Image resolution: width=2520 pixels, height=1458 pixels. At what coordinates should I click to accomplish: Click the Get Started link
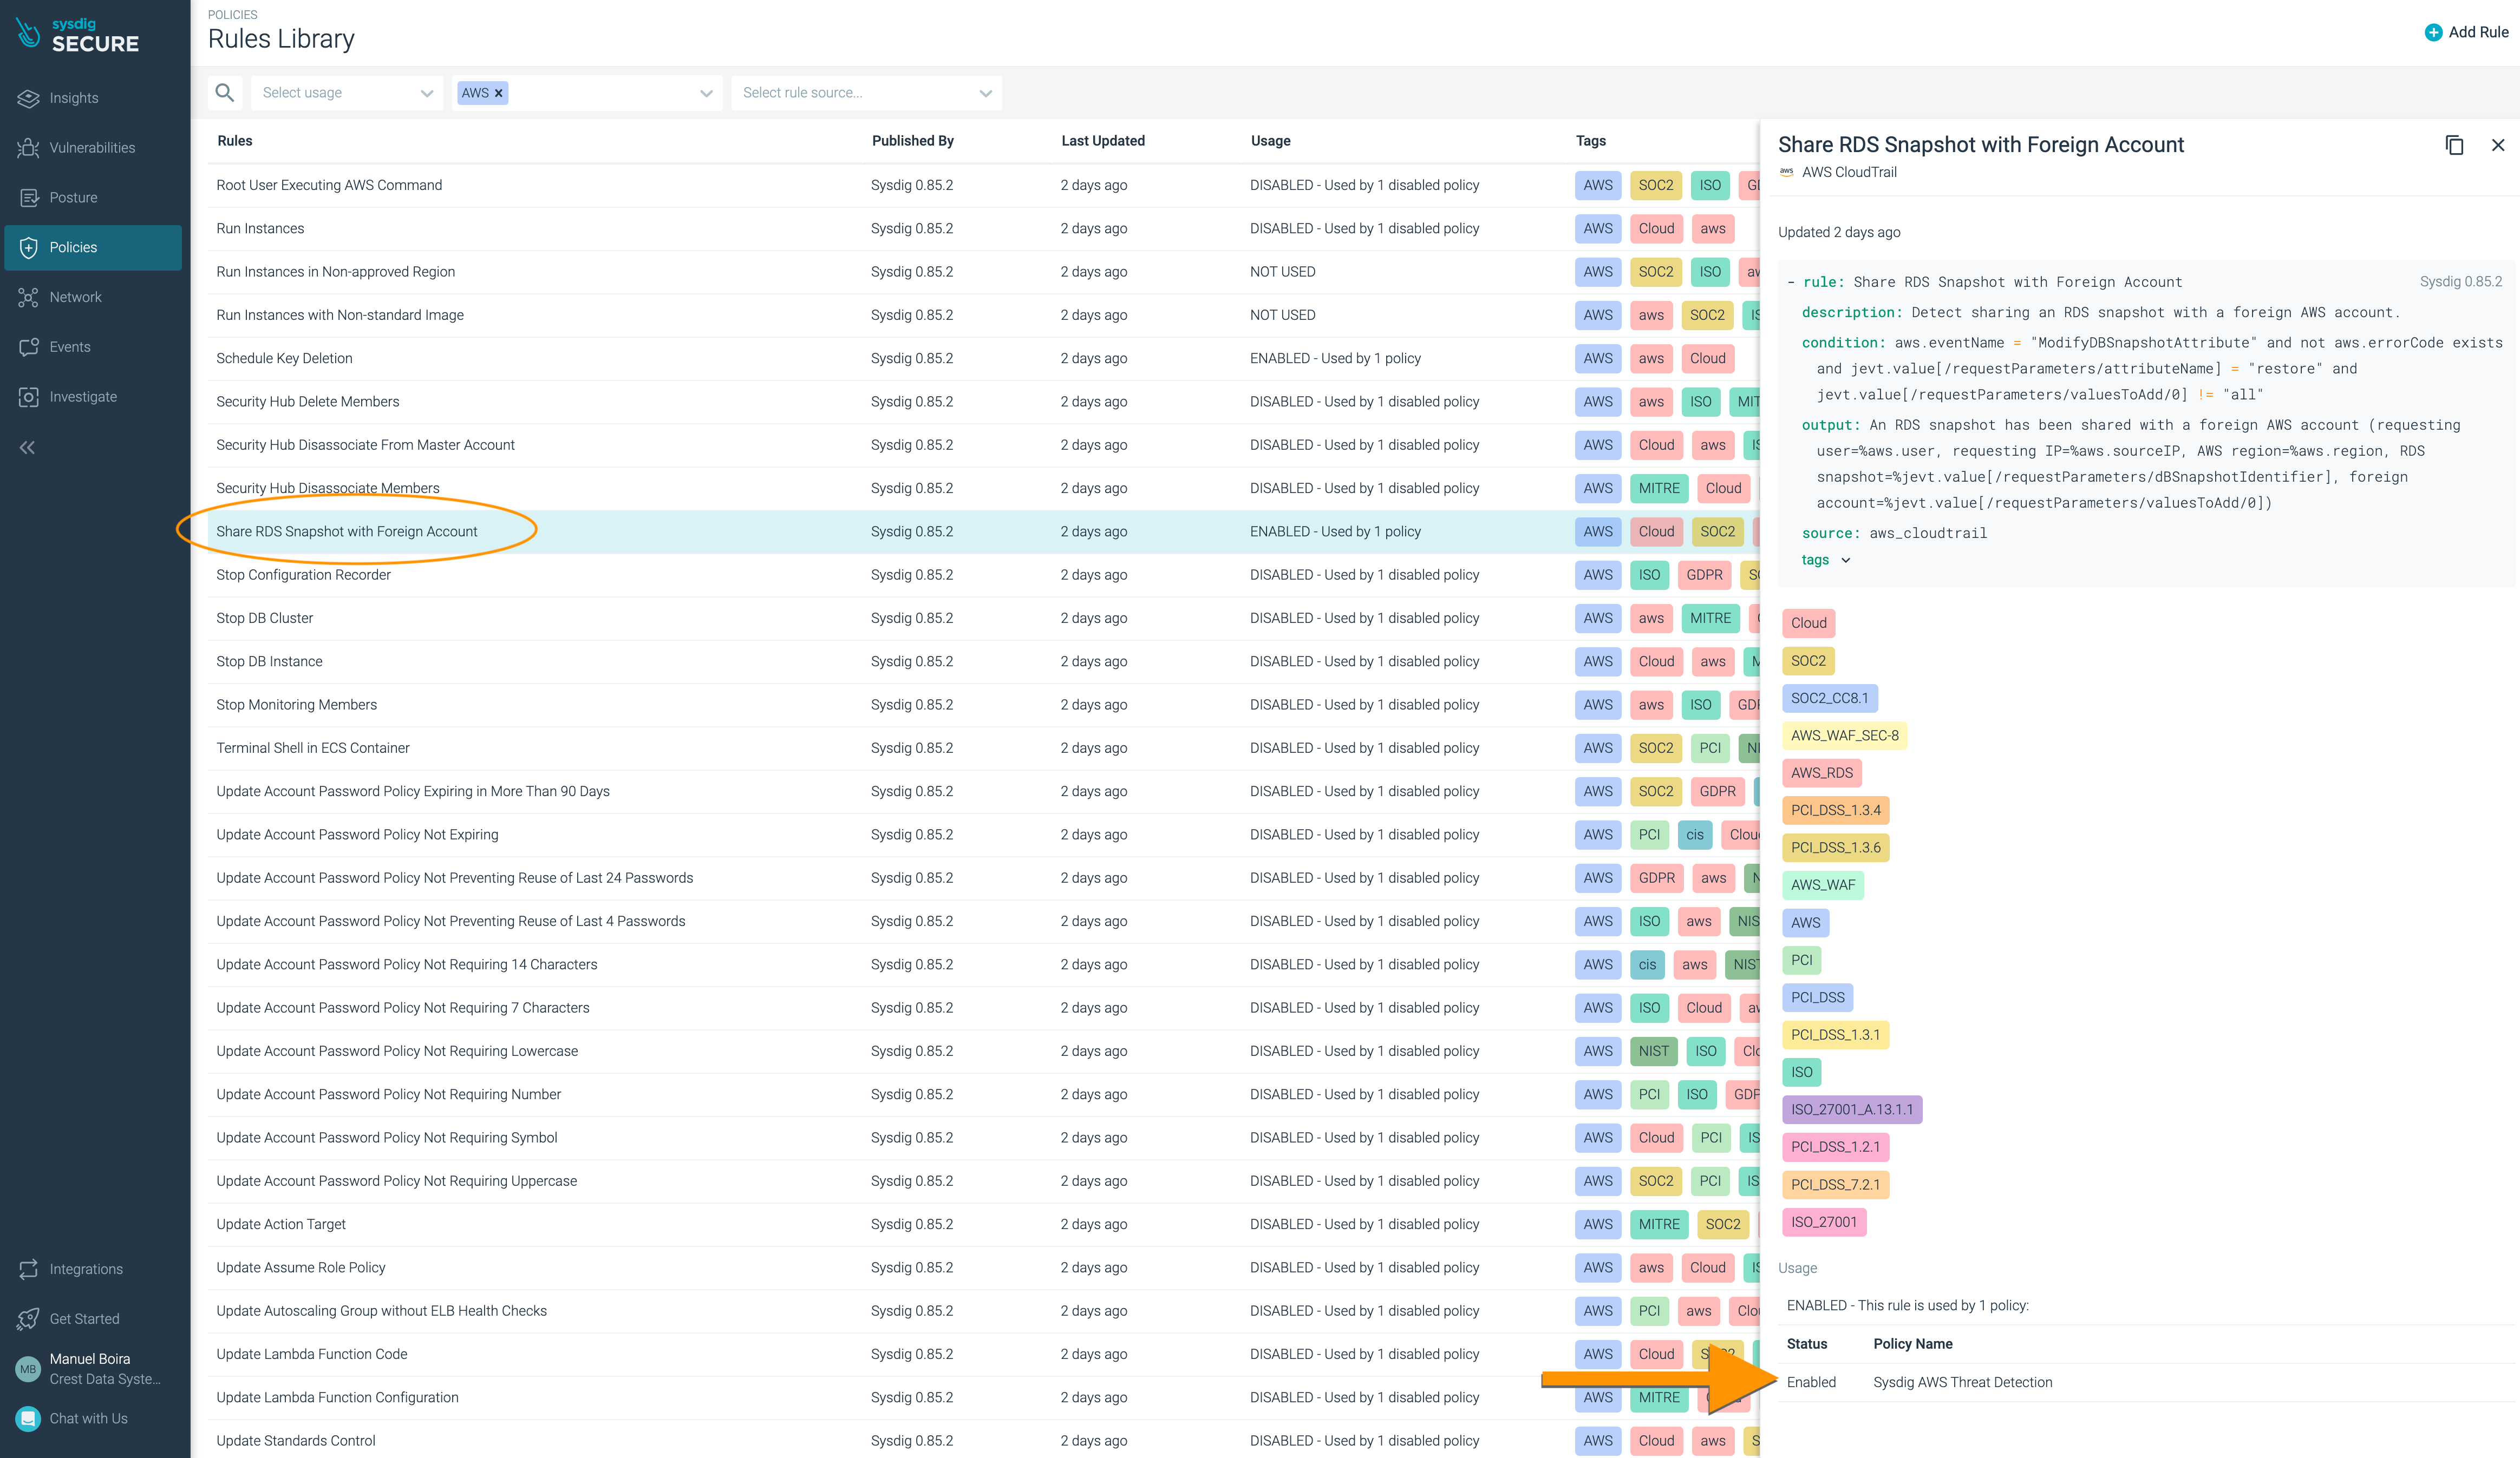pyautogui.click(x=84, y=1319)
